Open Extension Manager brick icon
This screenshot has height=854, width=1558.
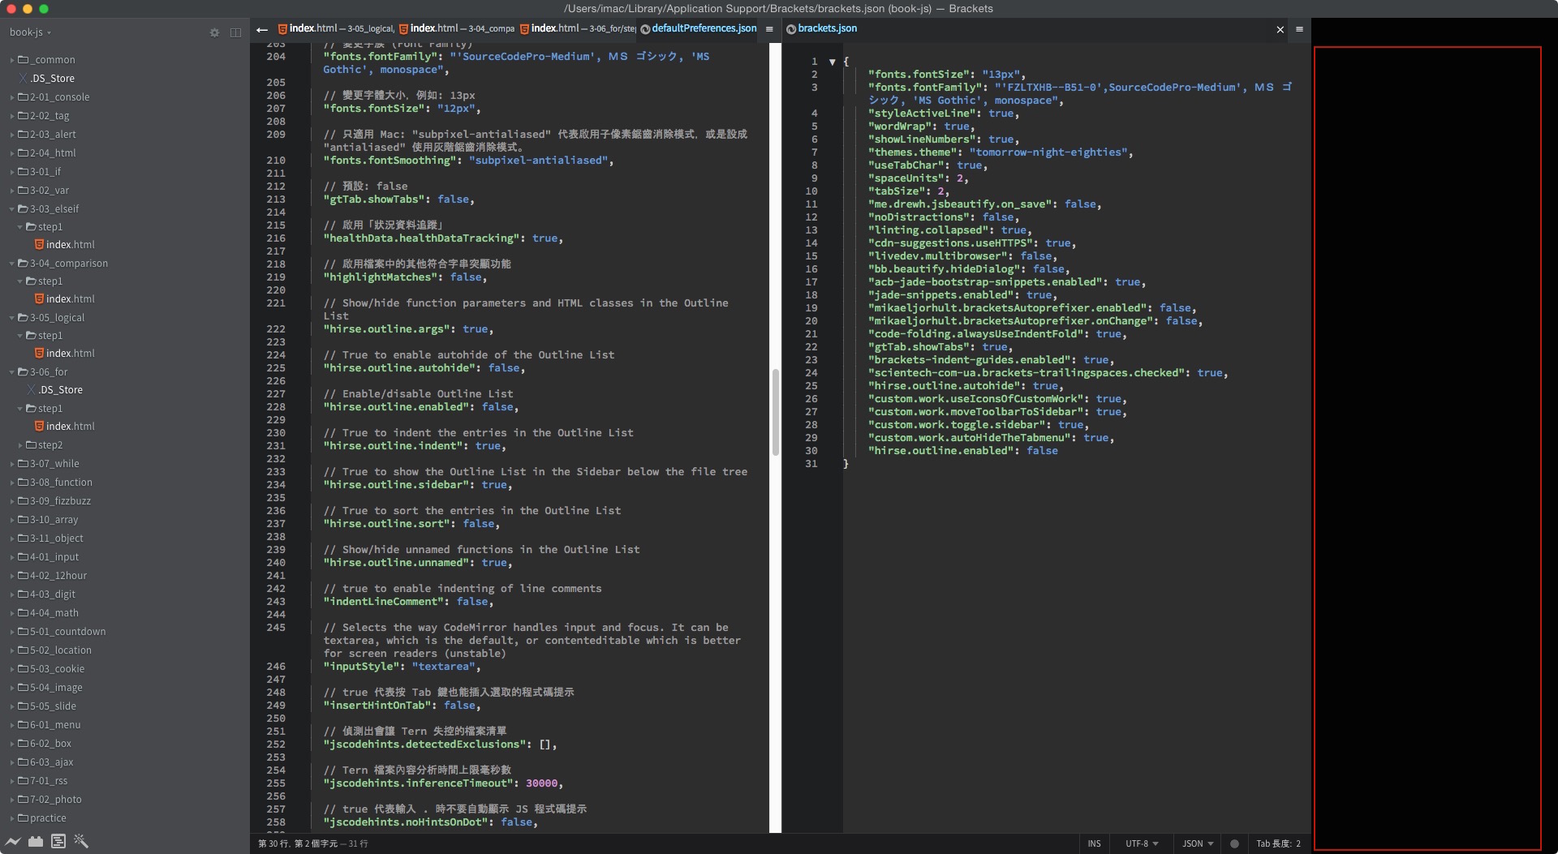click(x=36, y=841)
